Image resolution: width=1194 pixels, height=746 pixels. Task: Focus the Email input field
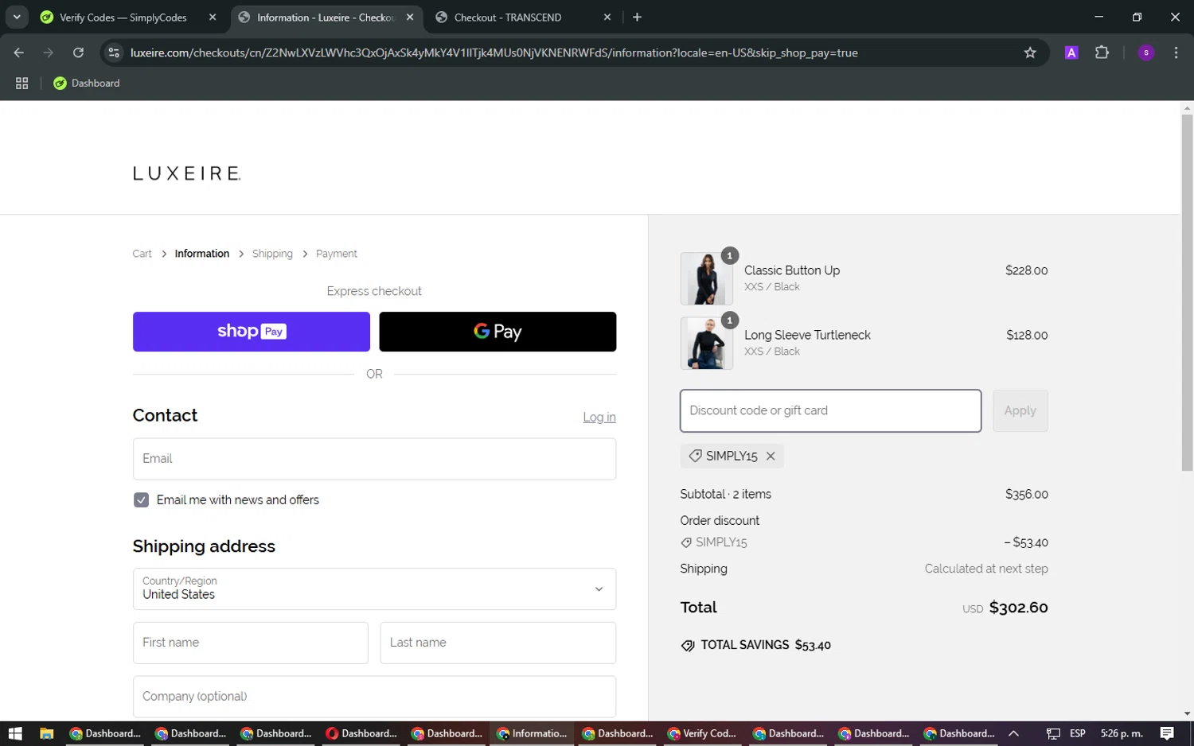[x=374, y=459]
